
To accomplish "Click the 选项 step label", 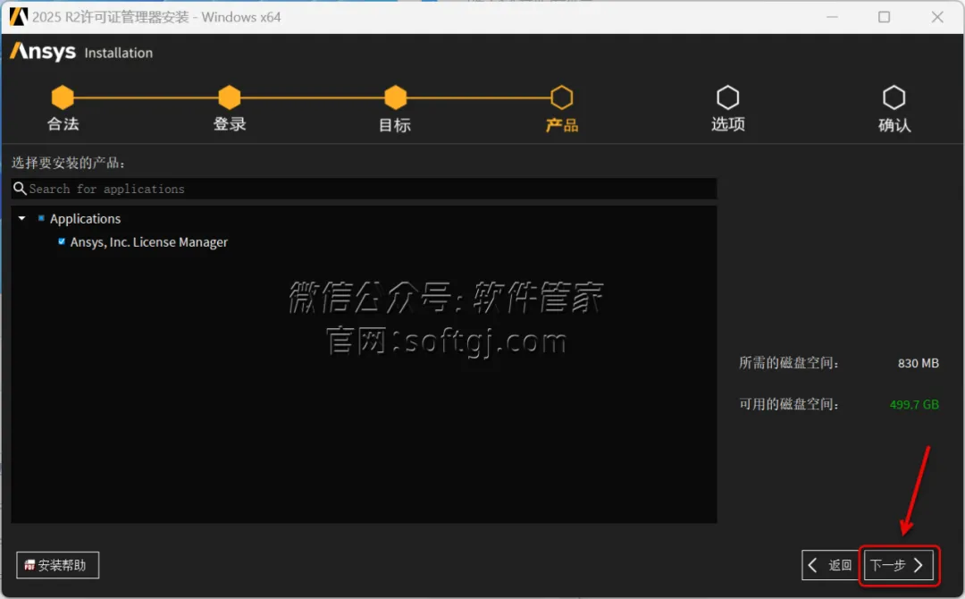I will tap(728, 124).
